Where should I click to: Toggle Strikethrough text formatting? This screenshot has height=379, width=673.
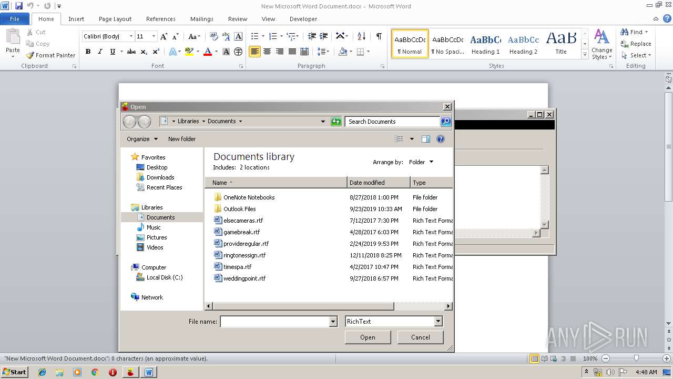tap(131, 52)
